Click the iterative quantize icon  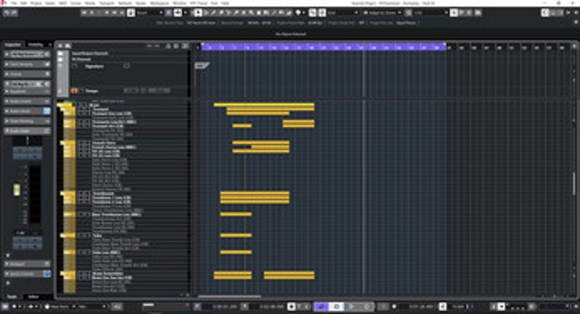408,12
